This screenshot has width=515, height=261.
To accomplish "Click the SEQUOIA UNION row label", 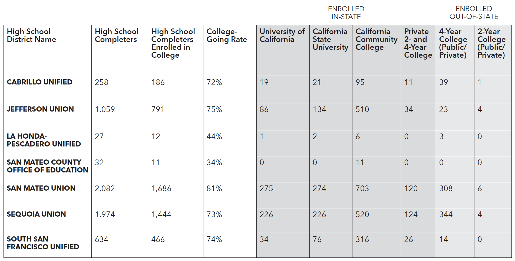I will pos(36,214).
